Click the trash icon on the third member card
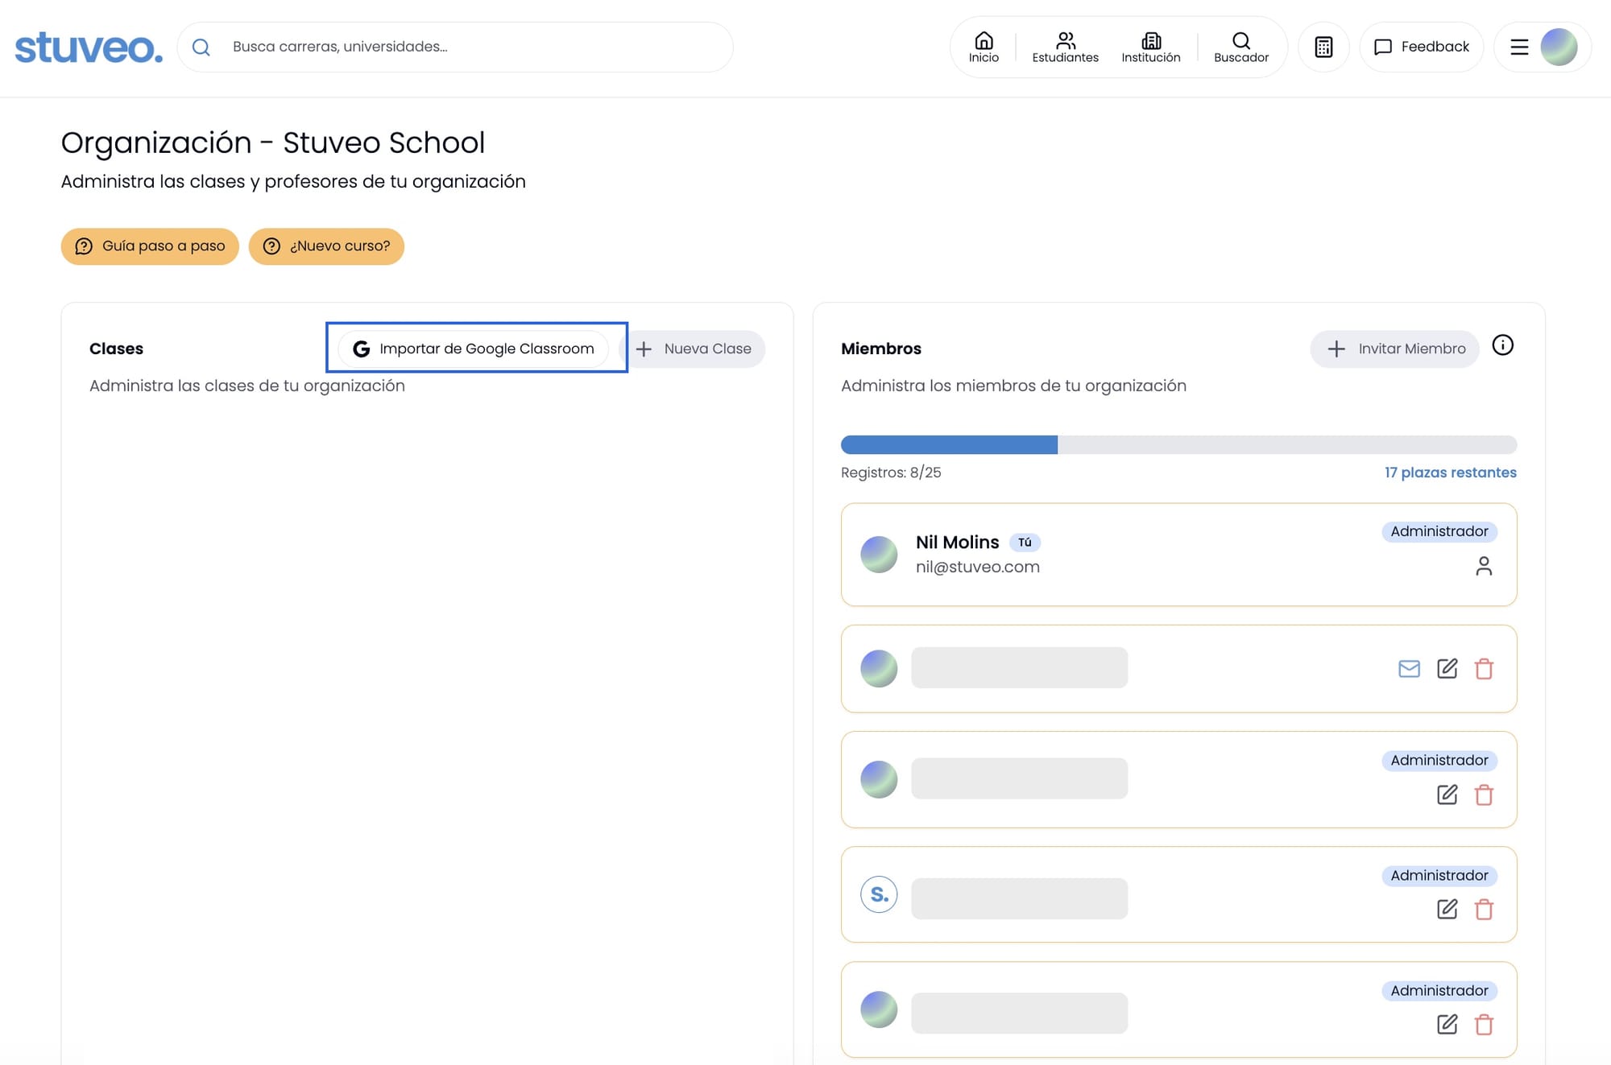The image size is (1611, 1065). (1484, 795)
